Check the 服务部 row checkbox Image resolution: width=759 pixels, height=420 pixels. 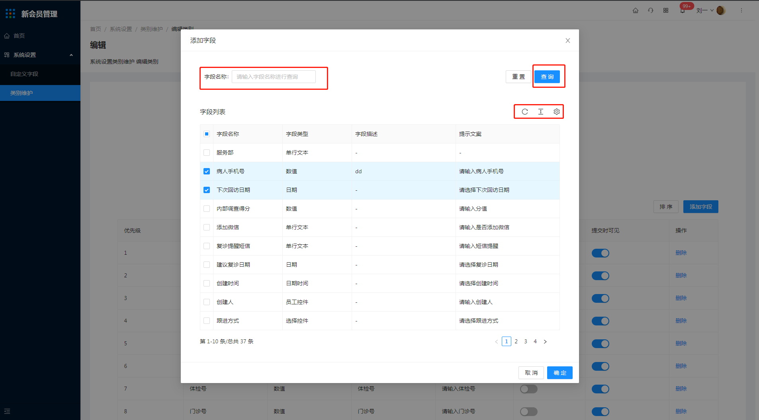pyautogui.click(x=207, y=153)
